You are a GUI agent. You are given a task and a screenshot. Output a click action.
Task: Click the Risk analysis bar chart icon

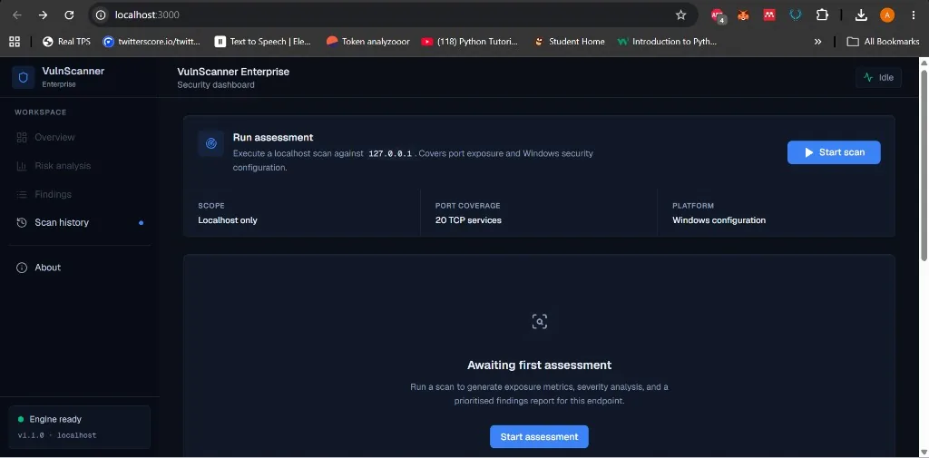tap(22, 166)
